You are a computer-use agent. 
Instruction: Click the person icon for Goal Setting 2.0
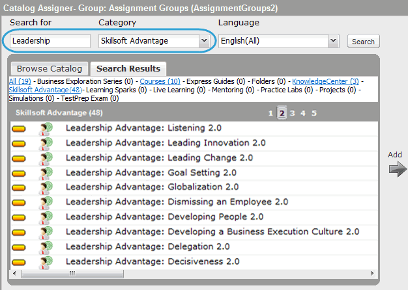pos(46,174)
